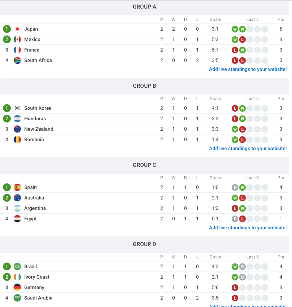Click Egypt's red L result badge

tap(242, 219)
